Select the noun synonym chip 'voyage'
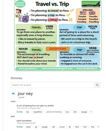 pyautogui.click(x=84, y=112)
